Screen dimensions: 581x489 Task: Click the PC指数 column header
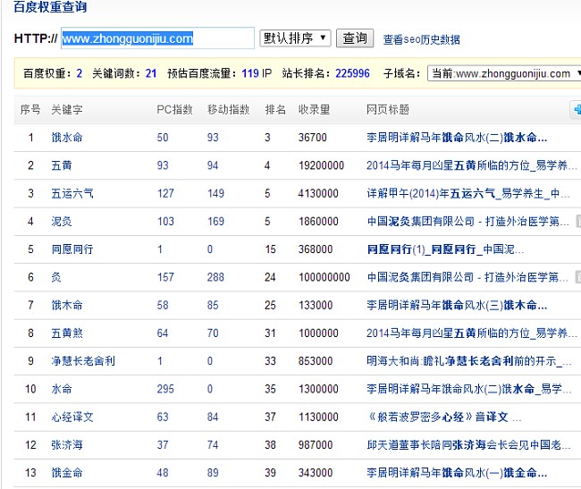coord(174,110)
